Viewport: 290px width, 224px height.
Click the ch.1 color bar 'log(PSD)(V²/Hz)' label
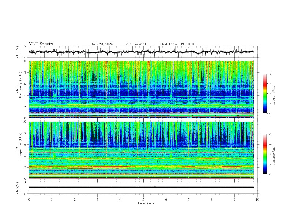coord(274,96)
